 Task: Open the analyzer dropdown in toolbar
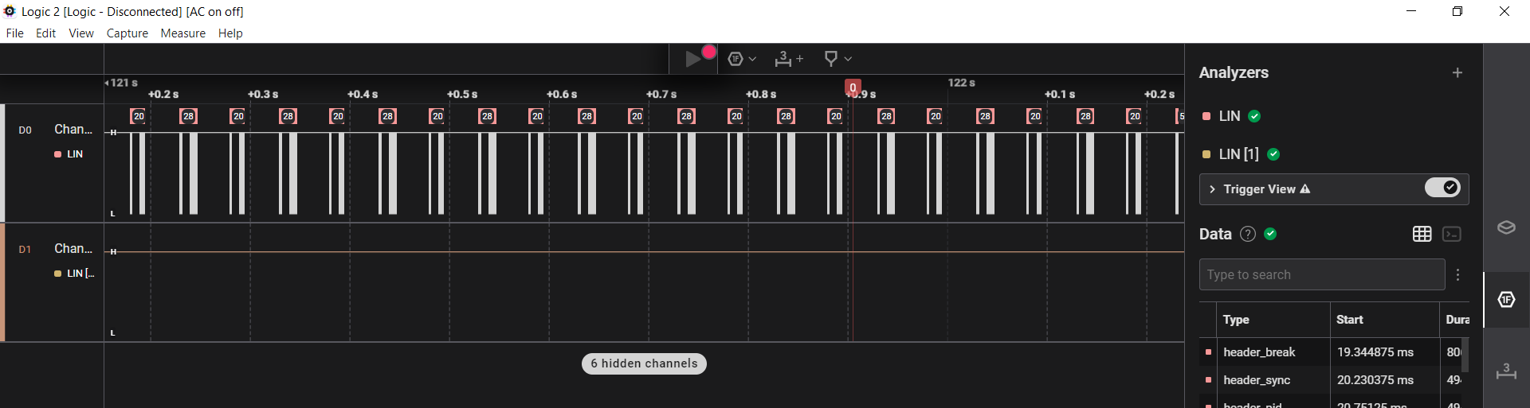742,59
